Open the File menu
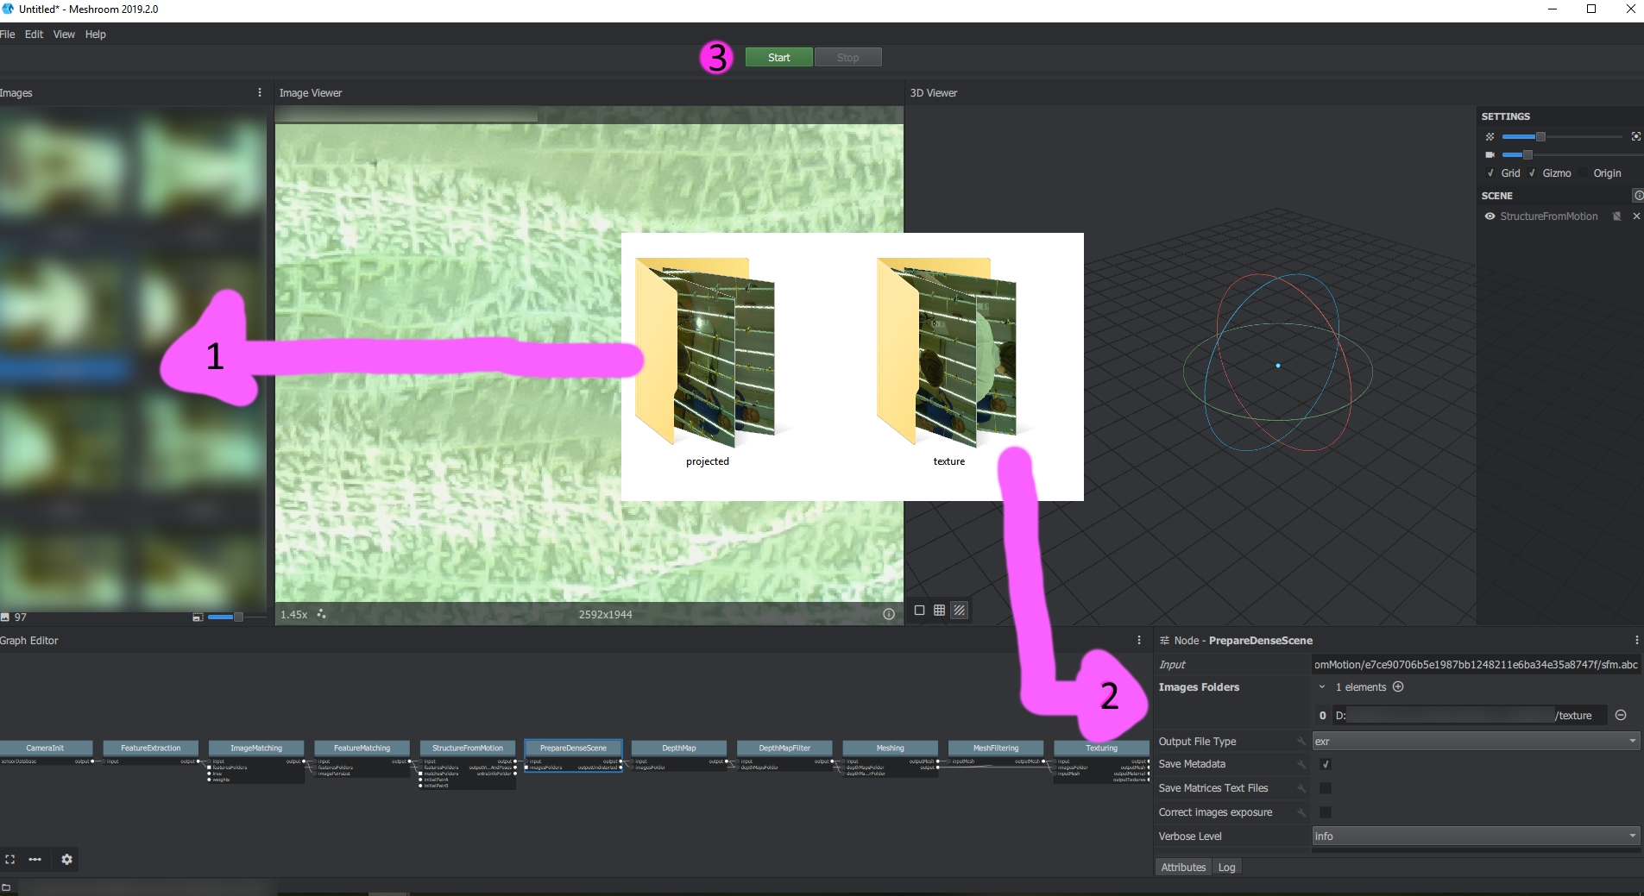The width and height of the screenshot is (1644, 896). 8,34
